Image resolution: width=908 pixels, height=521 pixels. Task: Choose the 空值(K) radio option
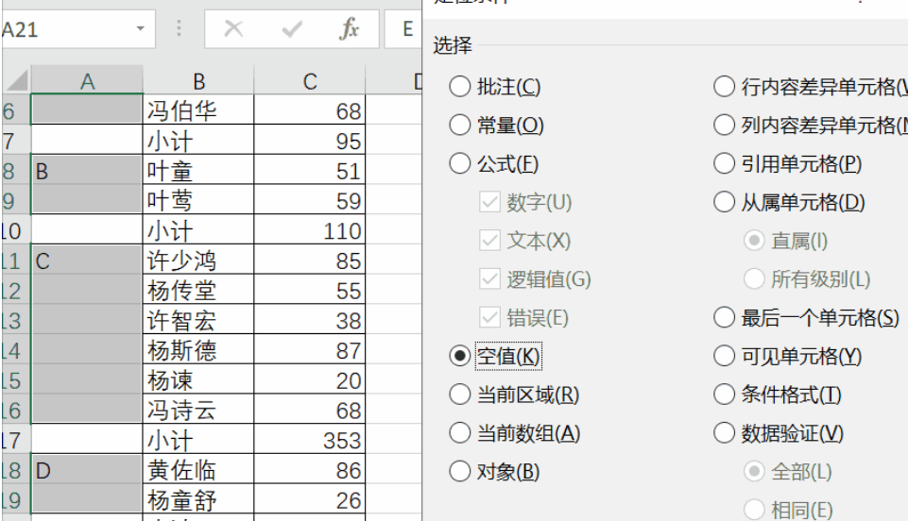pyautogui.click(x=460, y=356)
